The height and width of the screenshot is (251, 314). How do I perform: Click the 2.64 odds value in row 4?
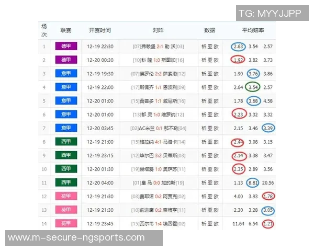pyautogui.click(x=238, y=87)
